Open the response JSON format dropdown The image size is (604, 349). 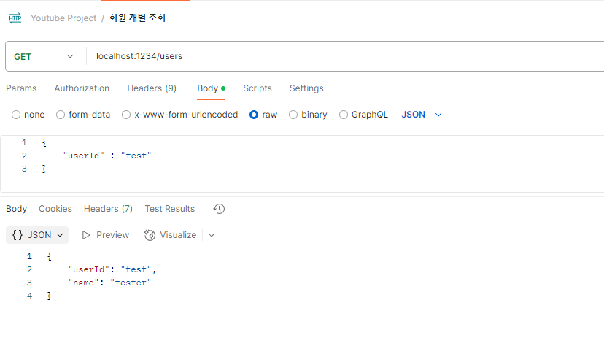coord(37,235)
